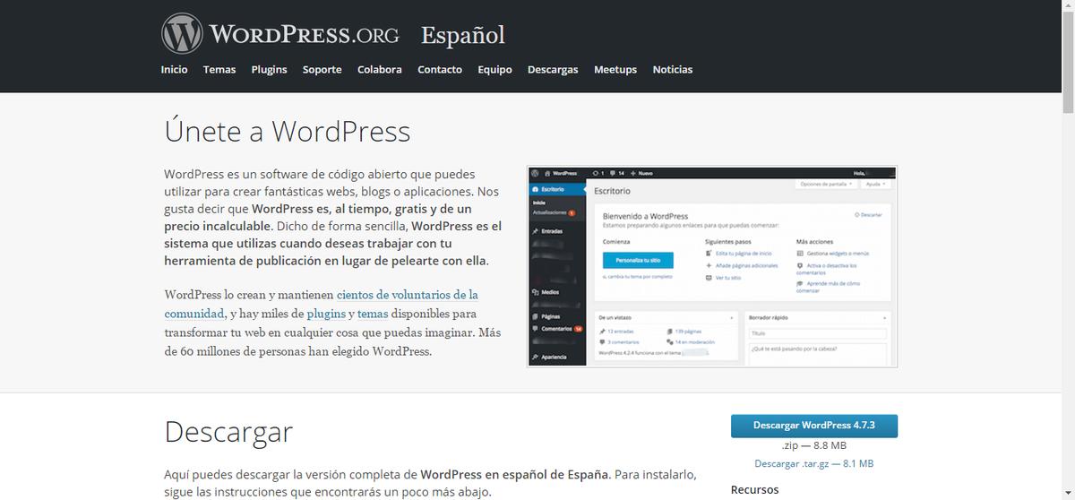1075x500 pixels.
Task: Select Soporte in the navigation bar
Action: click(x=322, y=70)
